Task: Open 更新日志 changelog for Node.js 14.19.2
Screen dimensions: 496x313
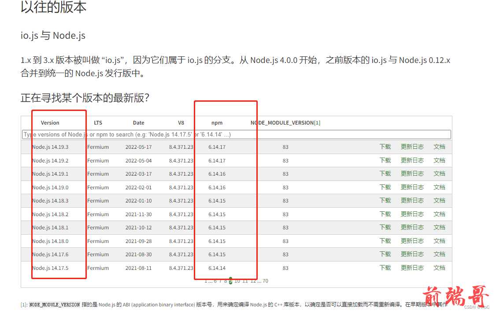Action: pyautogui.click(x=412, y=160)
